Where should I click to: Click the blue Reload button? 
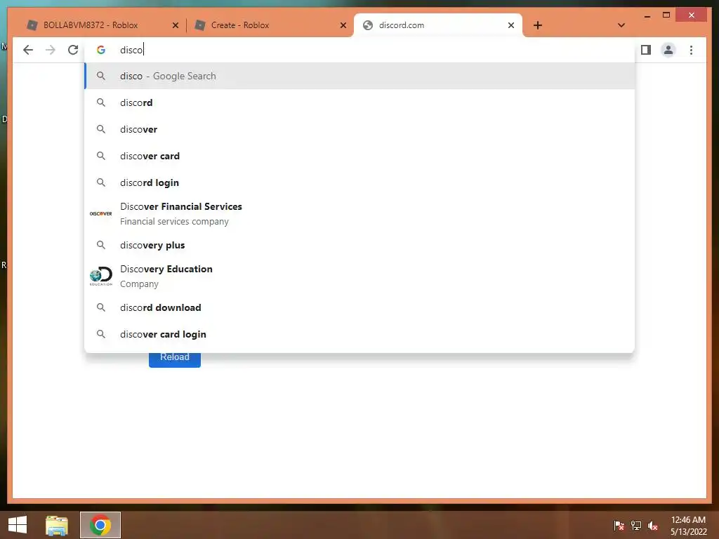pos(175,360)
